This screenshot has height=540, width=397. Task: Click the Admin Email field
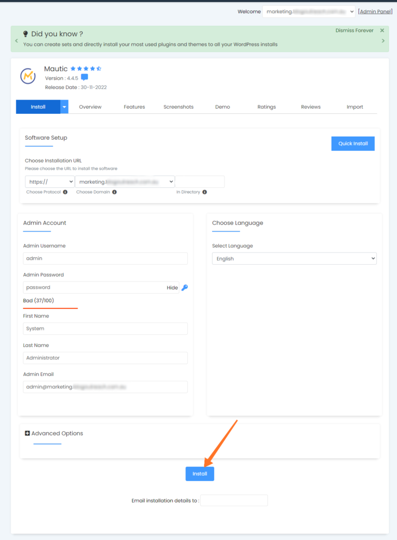click(105, 387)
